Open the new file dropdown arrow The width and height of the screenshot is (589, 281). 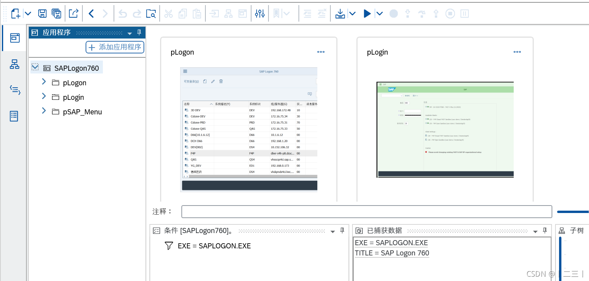(x=28, y=14)
